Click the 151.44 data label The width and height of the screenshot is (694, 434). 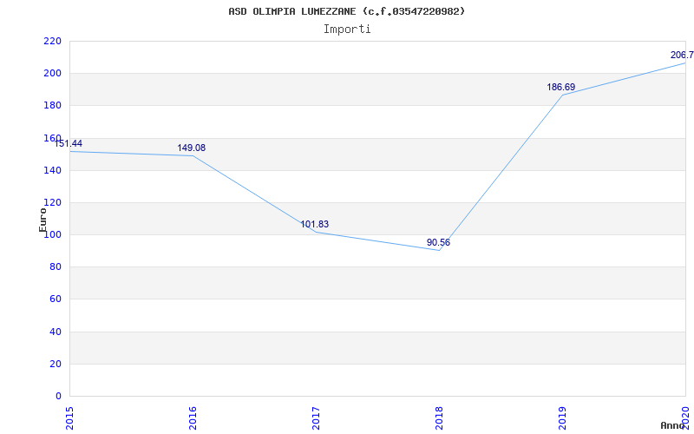69,143
